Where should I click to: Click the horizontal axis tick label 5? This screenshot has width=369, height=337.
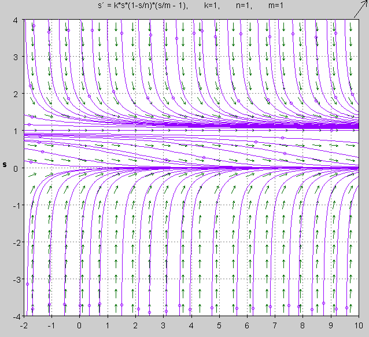pos(219,325)
